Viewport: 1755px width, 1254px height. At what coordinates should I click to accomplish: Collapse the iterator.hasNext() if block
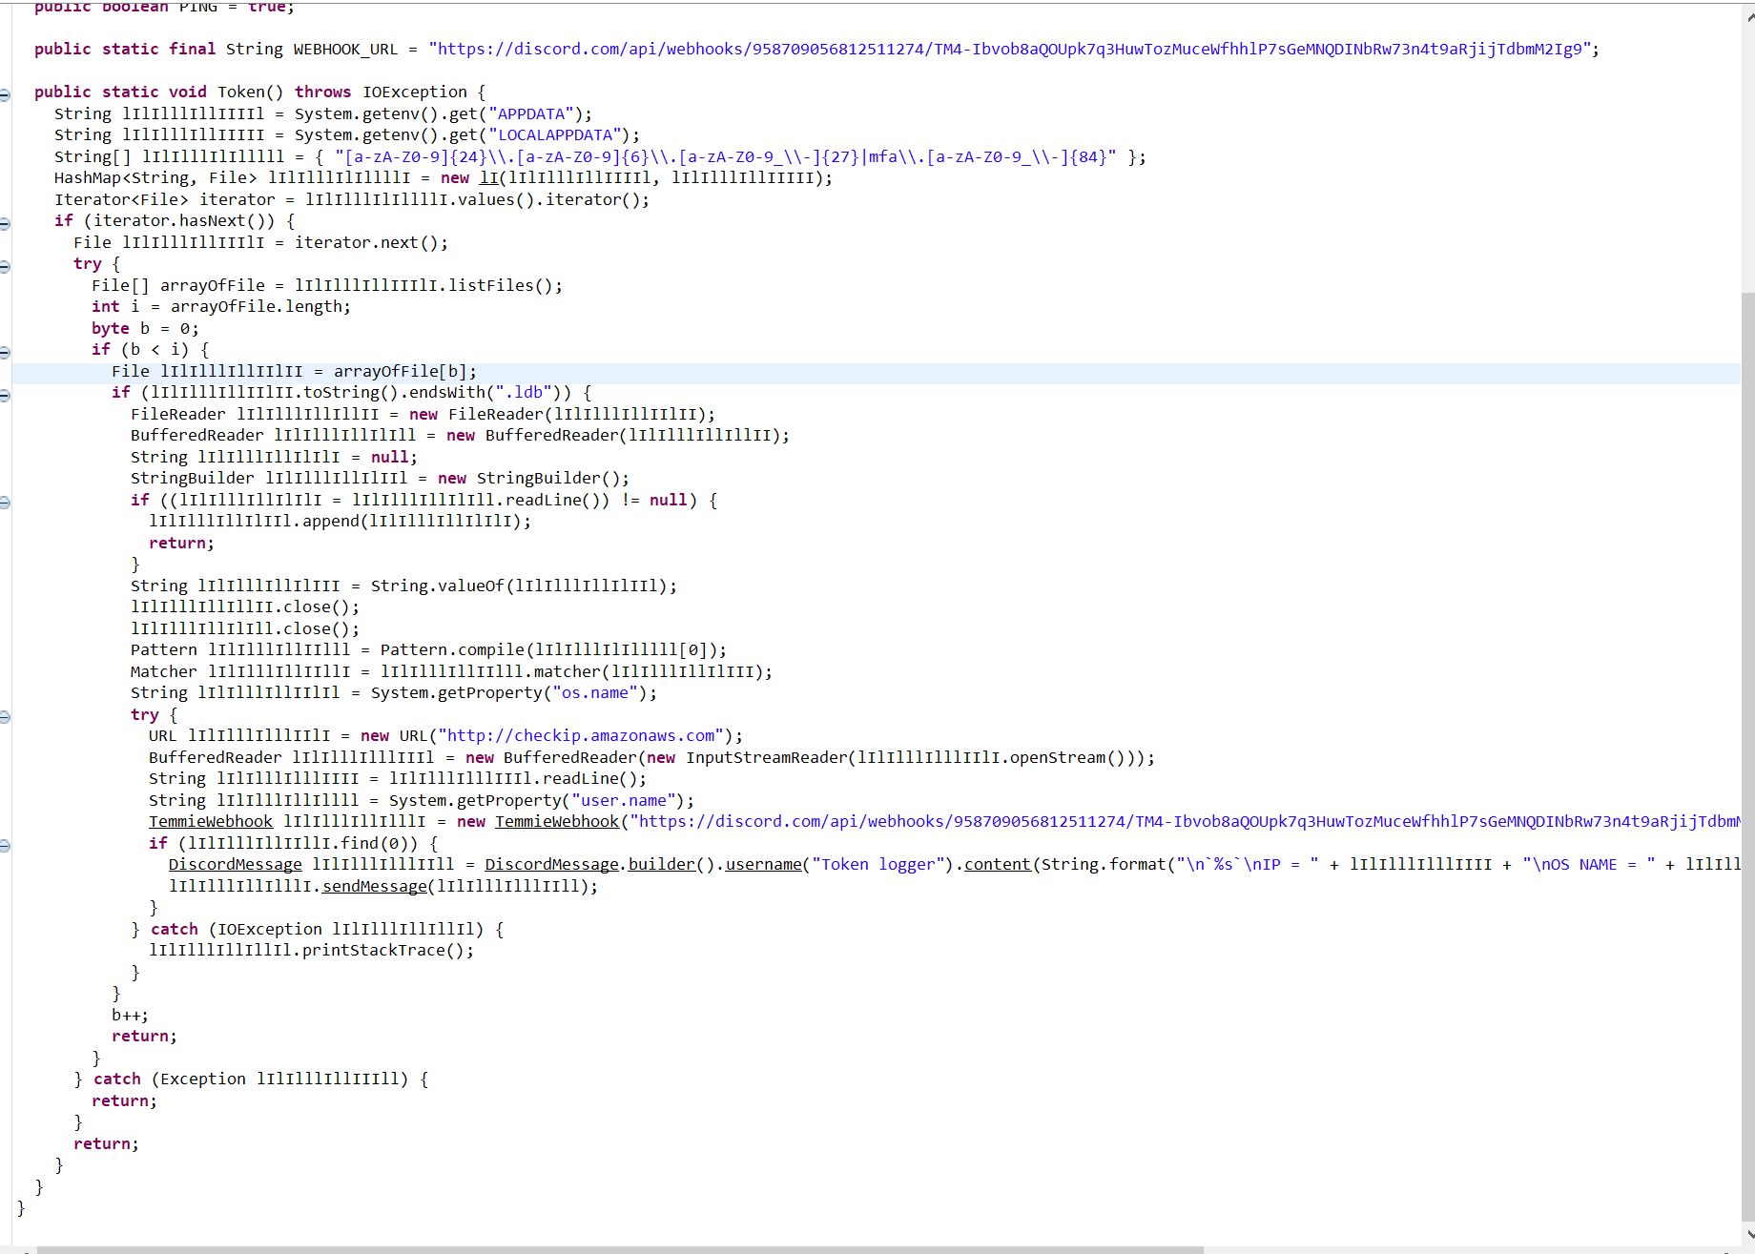click(5, 224)
